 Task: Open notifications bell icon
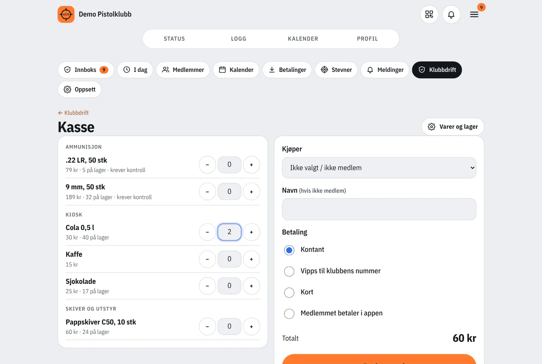(451, 14)
